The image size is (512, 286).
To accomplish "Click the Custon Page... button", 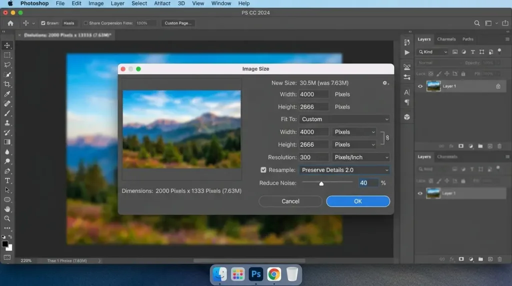I will click(178, 23).
